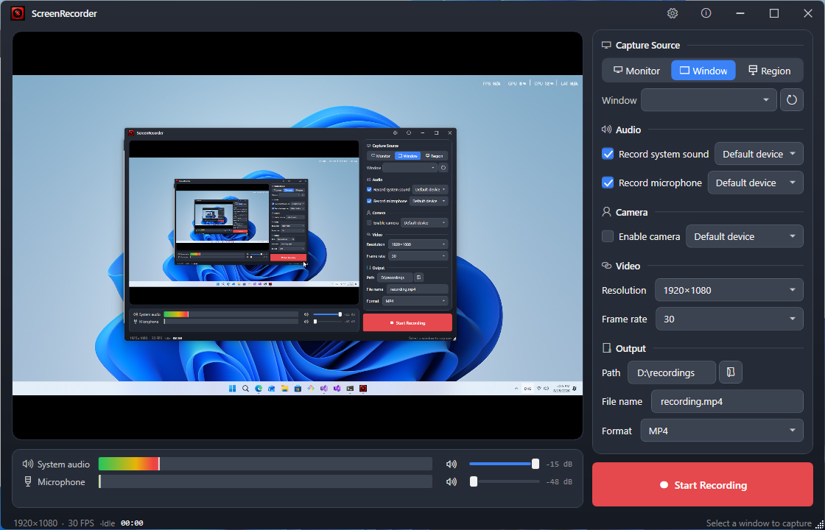Click the "ScreenRecorder" title text
The image size is (825, 530).
(64, 14)
